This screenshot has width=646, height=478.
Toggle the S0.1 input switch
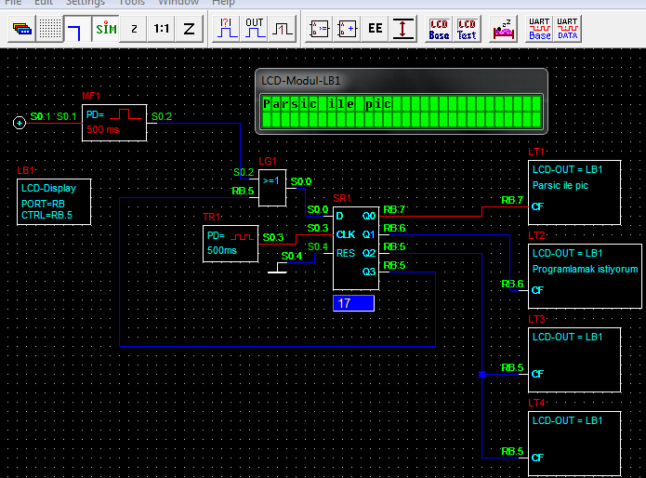click(19, 122)
